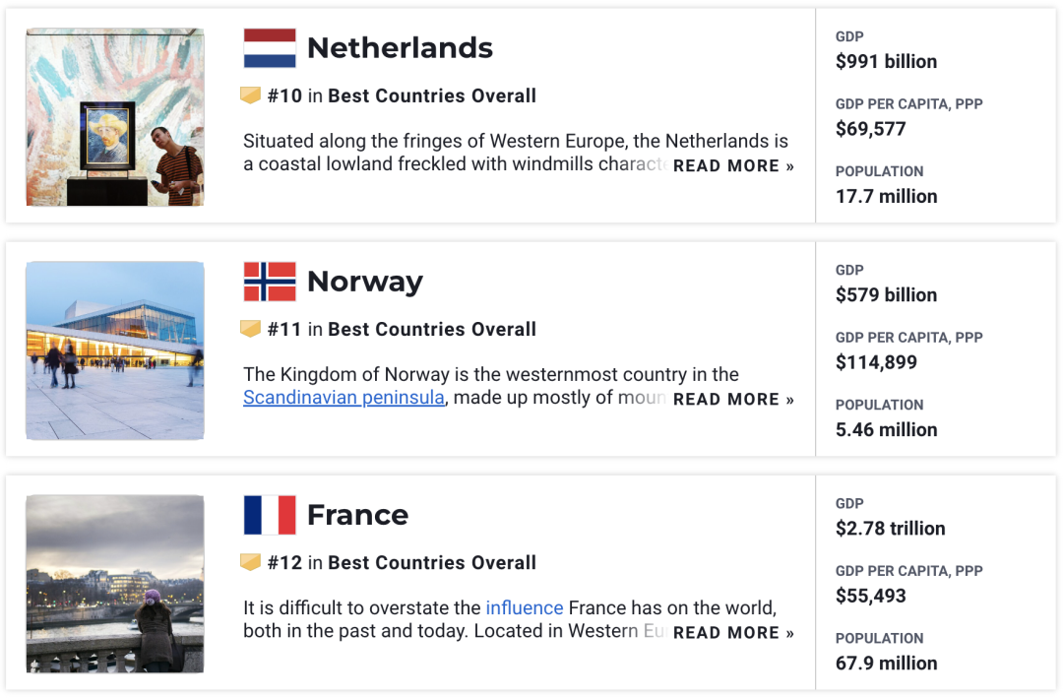Image resolution: width=1063 pixels, height=698 pixels.
Task: Expand Netherlands description with Read More
Action: pyautogui.click(x=733, y=166)
